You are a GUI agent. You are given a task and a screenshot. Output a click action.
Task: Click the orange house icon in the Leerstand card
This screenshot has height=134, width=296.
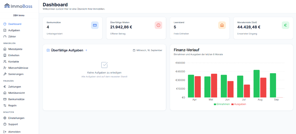pyautogui.click(x=222, y=25)
